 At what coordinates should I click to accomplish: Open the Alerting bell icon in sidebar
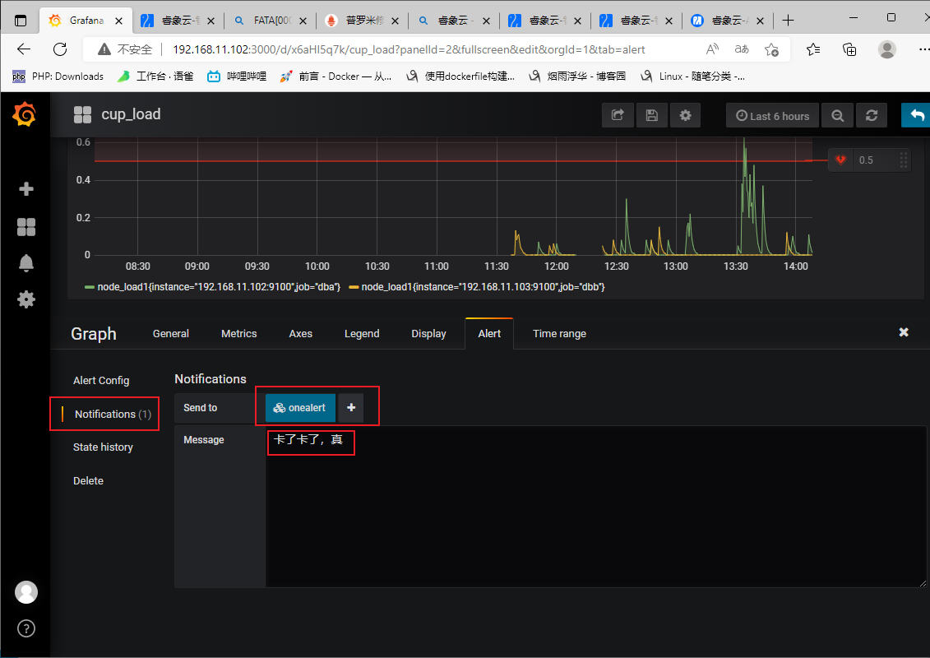tap(26, 263)
